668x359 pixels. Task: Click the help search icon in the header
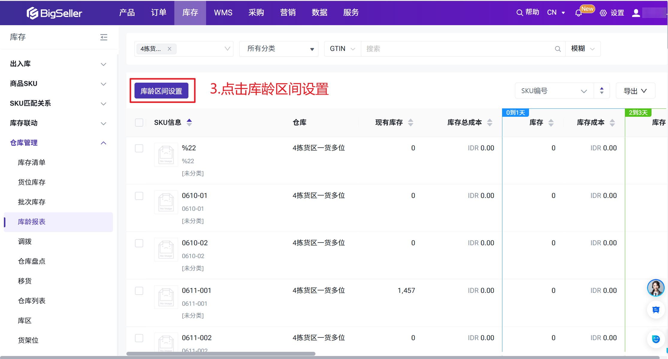520,13
